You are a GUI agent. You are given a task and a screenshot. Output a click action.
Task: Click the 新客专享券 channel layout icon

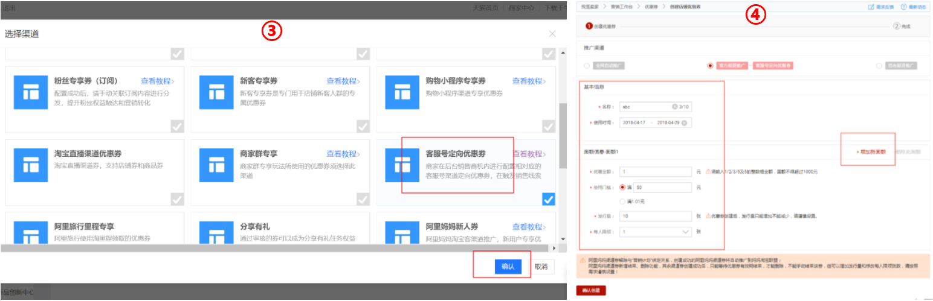pos(215,91)
